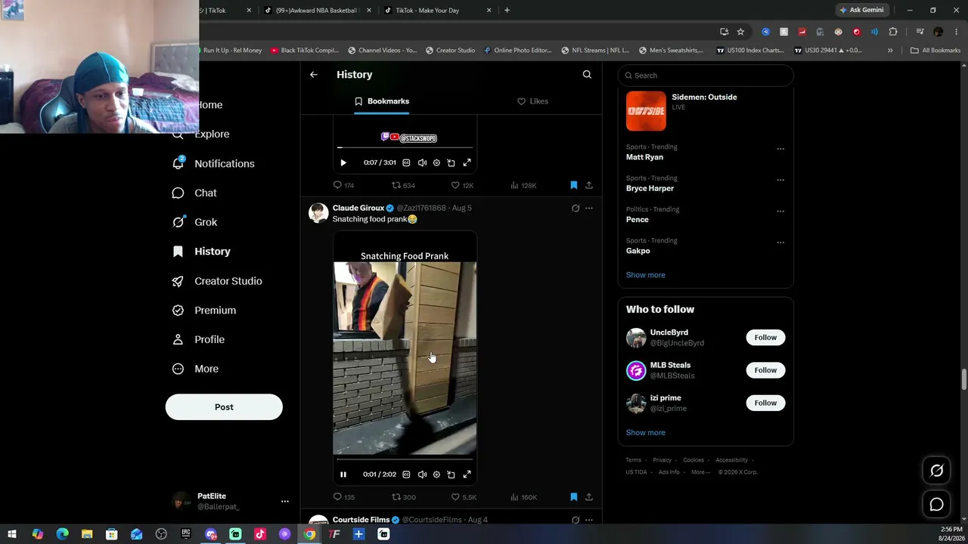
Task: Open options for Pence trend
Action: (780, 211)
